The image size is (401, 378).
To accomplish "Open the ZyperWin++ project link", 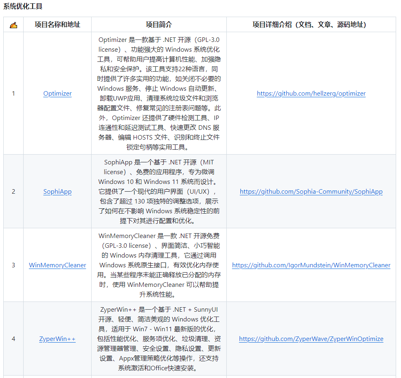I will [x=57, y=339].
